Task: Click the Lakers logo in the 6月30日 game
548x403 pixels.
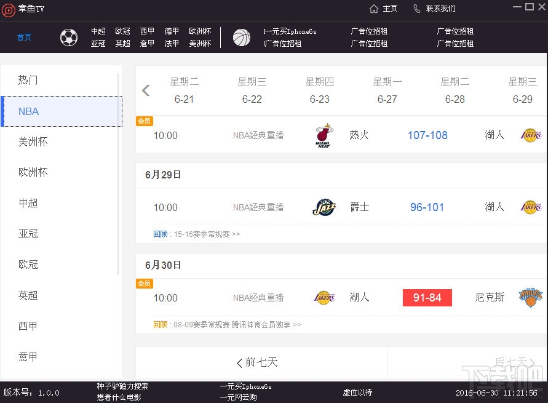Action: pos(324,297)
